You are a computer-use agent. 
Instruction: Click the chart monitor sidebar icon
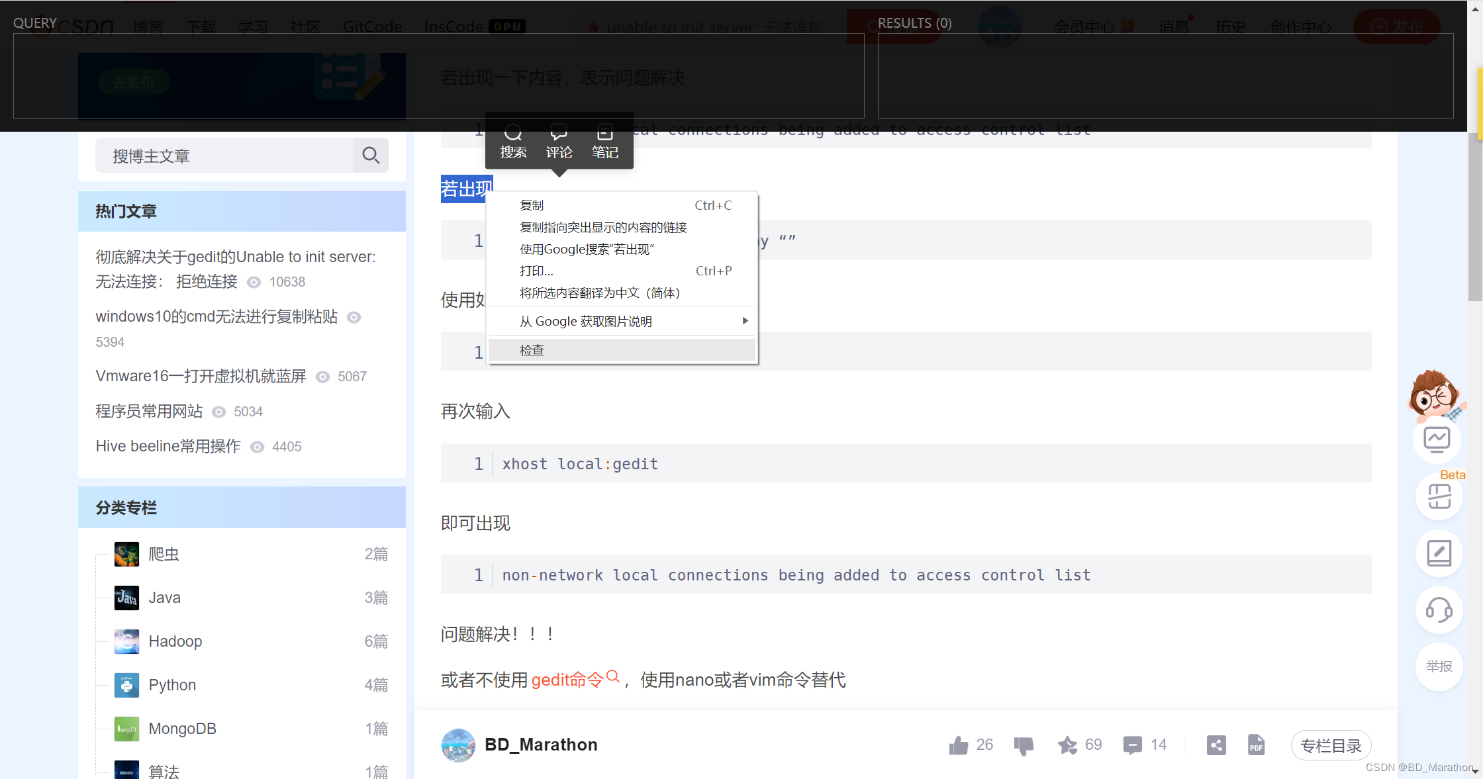tap(1437, 439)
